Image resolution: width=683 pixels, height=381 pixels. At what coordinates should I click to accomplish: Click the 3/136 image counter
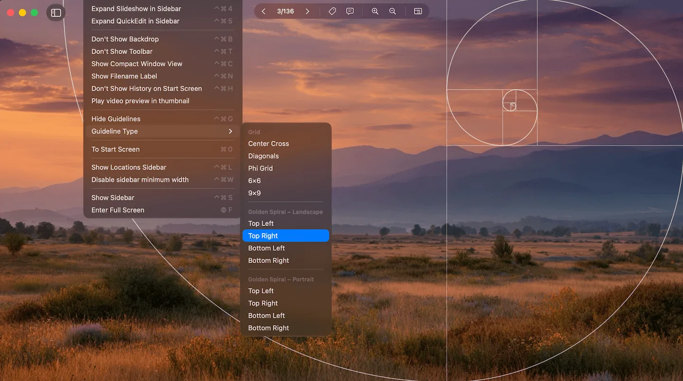coord(286,11)
